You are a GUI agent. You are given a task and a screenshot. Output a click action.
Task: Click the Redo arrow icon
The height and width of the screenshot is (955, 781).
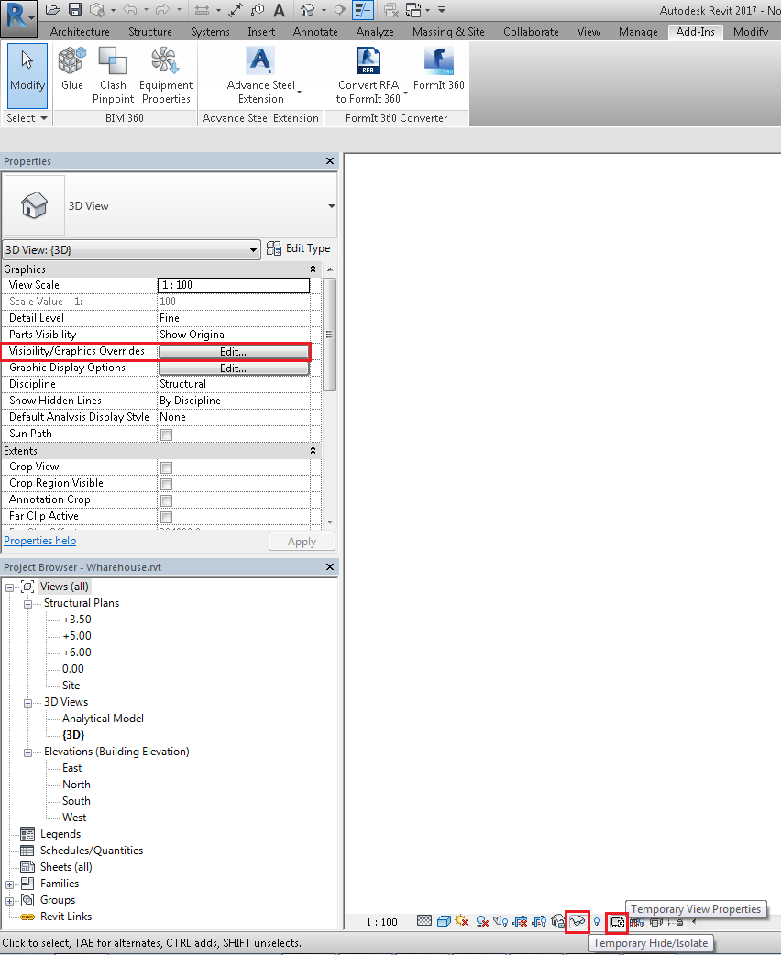pyautogui.click(x=162, y=10)
